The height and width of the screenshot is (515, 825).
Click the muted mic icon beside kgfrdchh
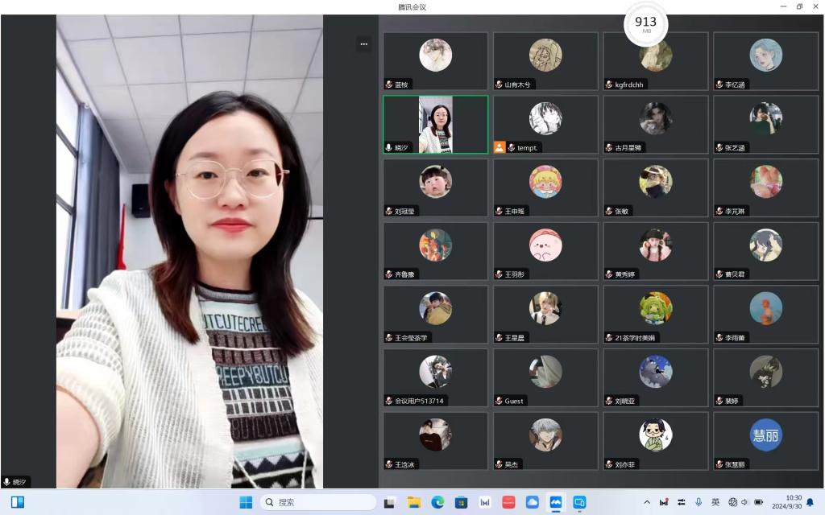(609, 84)
